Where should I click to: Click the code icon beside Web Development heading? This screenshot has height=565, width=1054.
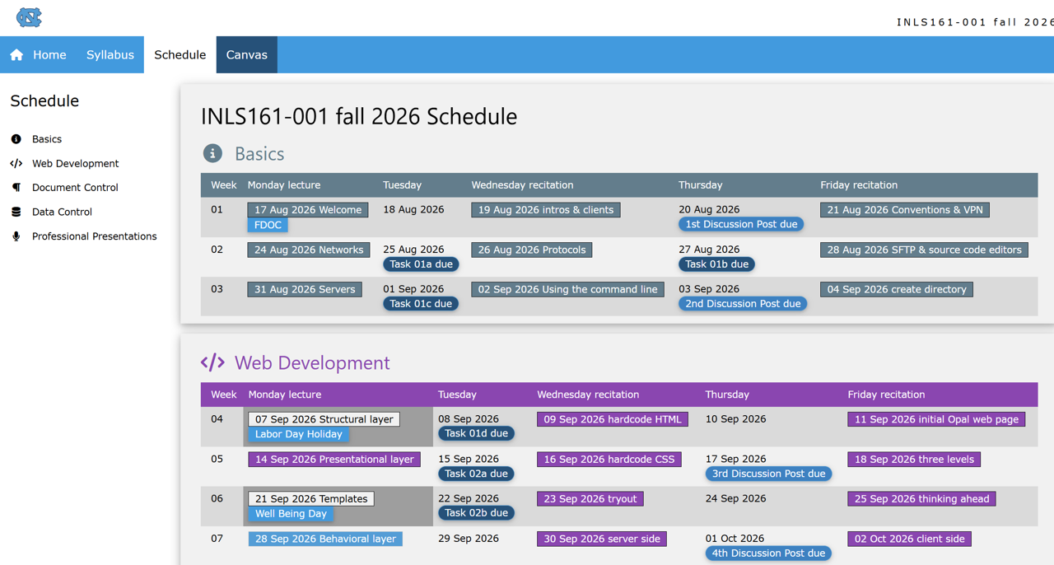pyautogui.click(x=212, y=362)
